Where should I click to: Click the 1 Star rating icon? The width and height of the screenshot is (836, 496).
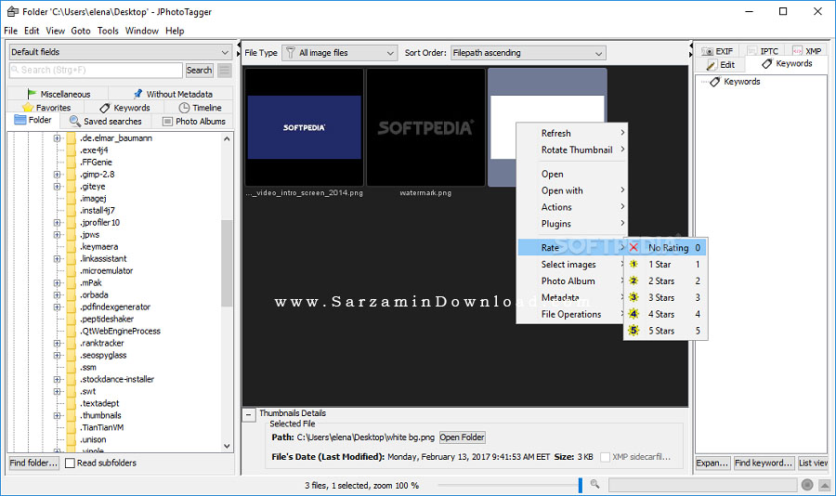pos(634,264)
